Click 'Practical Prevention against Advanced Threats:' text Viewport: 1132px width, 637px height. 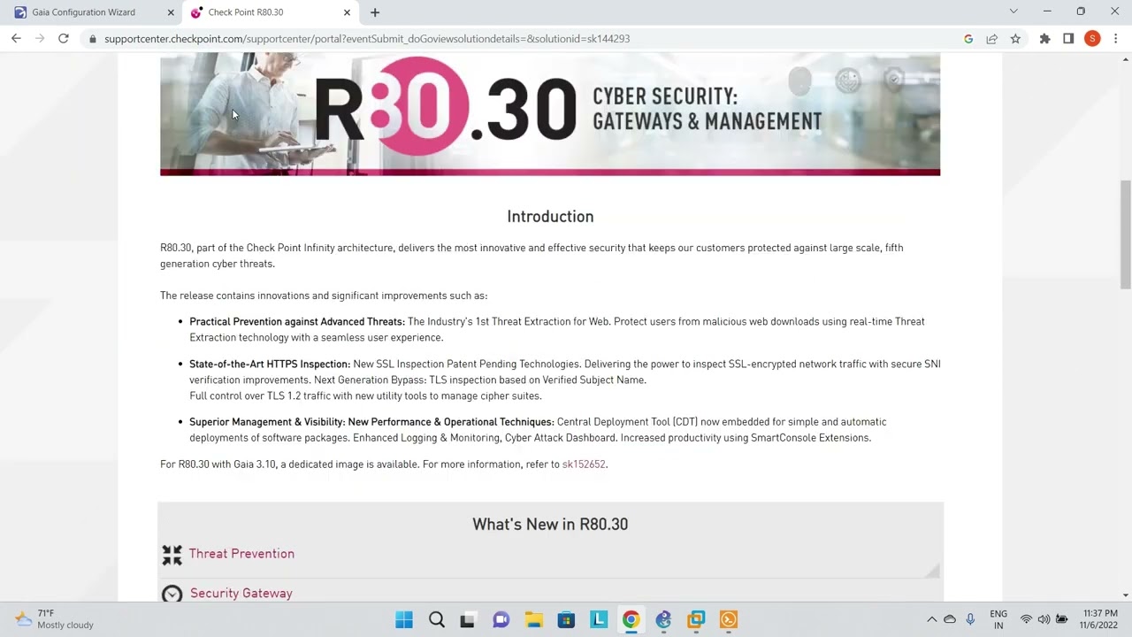297,322
